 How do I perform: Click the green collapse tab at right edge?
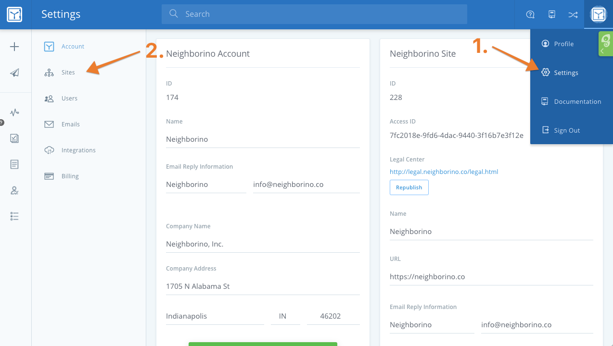(x=606, y=44)
